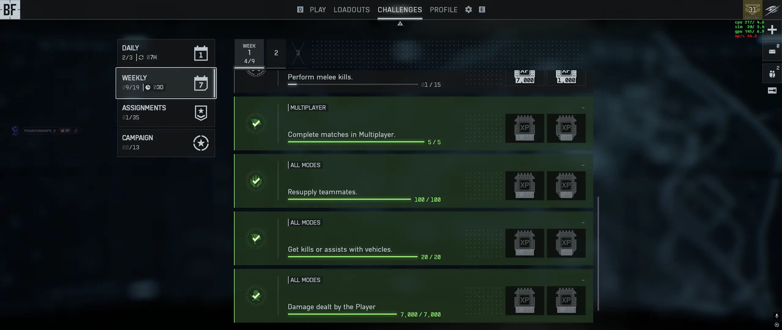Open the settings gear icon
The width and height of the screenshot is (782, 330).
pyautogui.click(x=468, y=9)
